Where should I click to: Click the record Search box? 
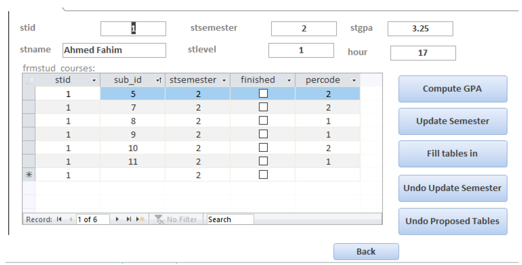click(x=230, y=220)
